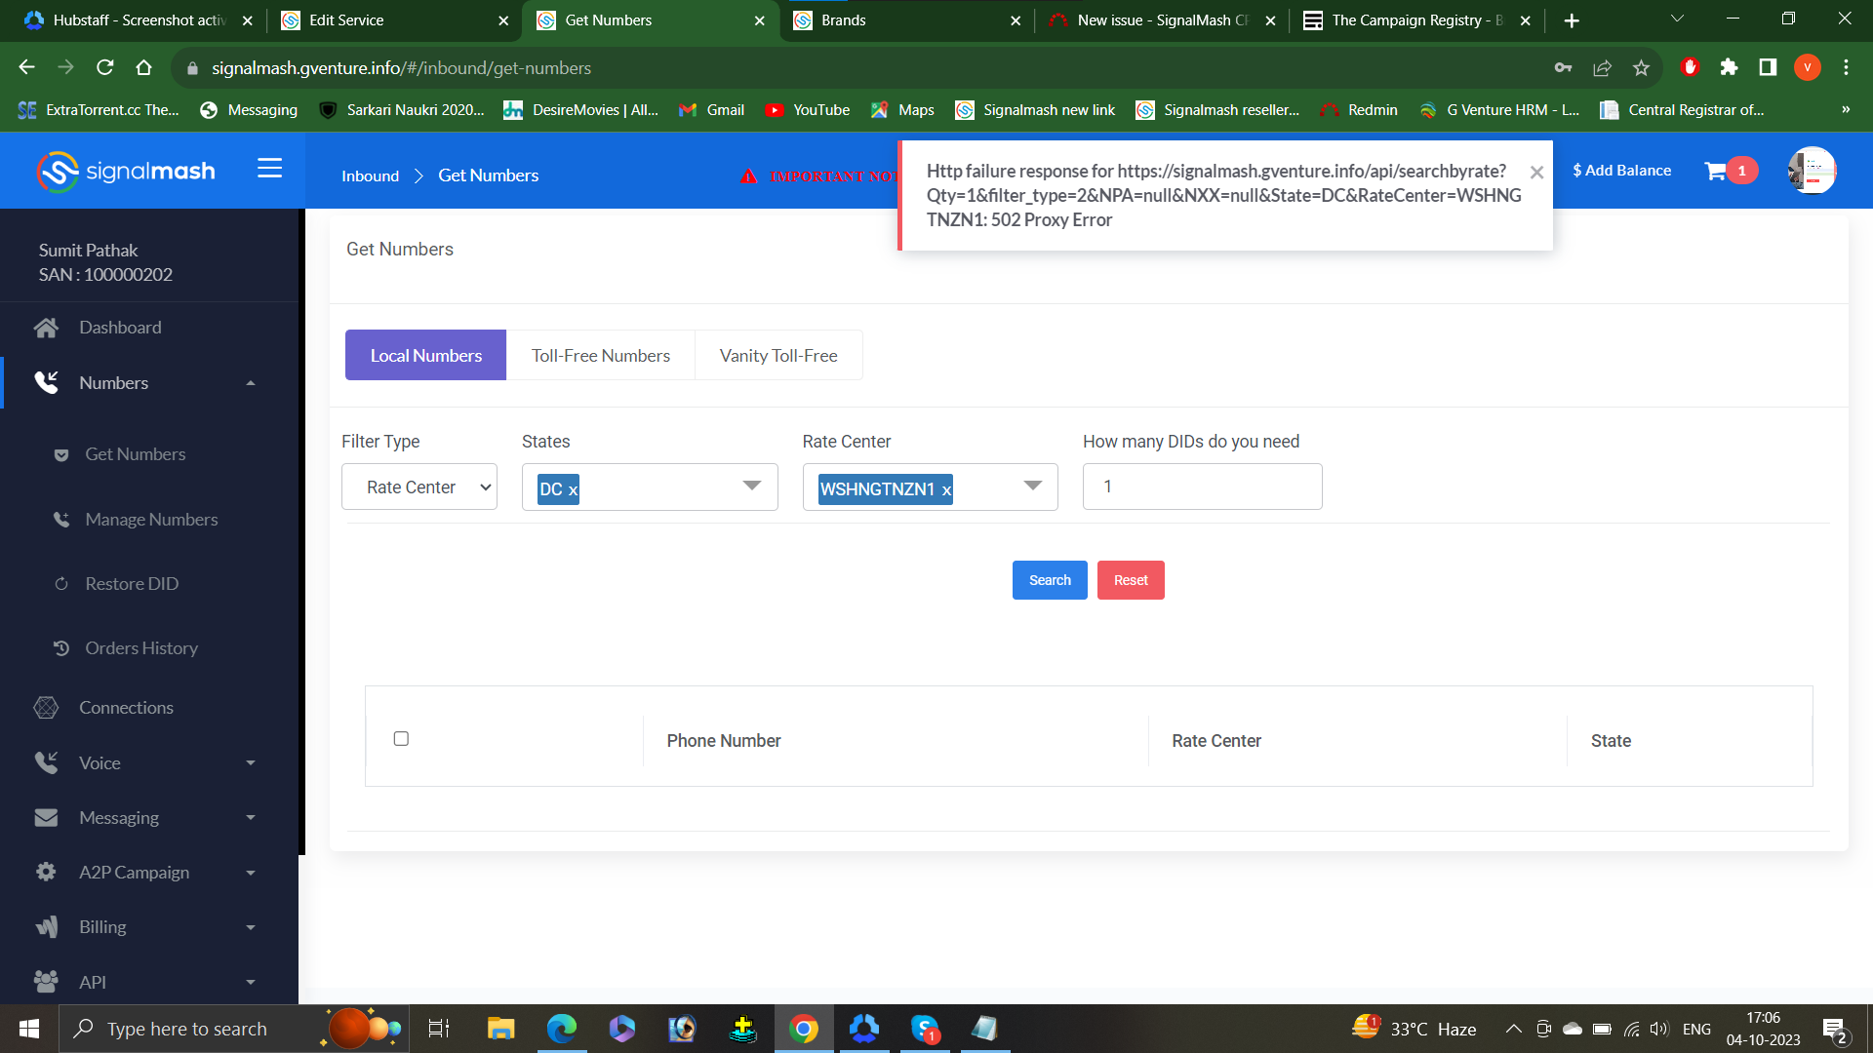Open Windows Start menu

29,1029
